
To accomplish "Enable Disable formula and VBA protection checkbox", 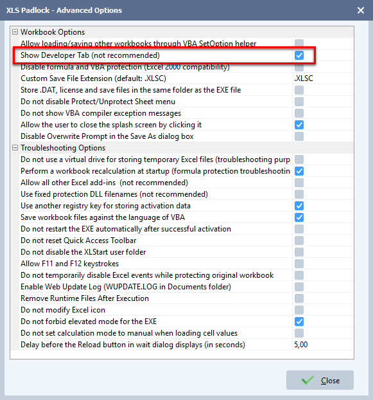I will click(x=299, y=67).
